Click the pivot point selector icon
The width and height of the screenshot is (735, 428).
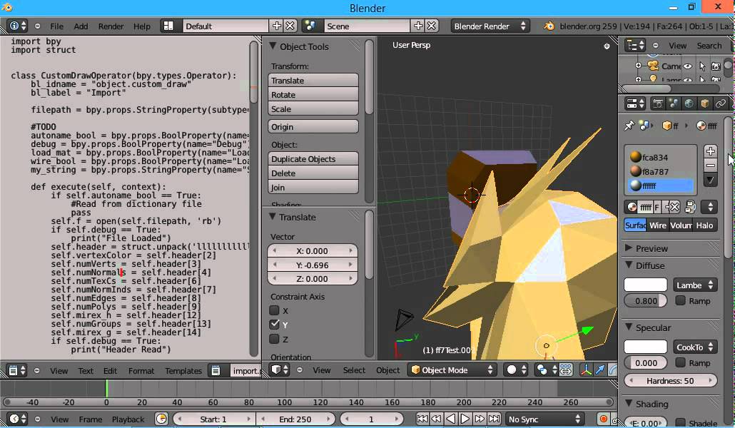tap(546, 370)
